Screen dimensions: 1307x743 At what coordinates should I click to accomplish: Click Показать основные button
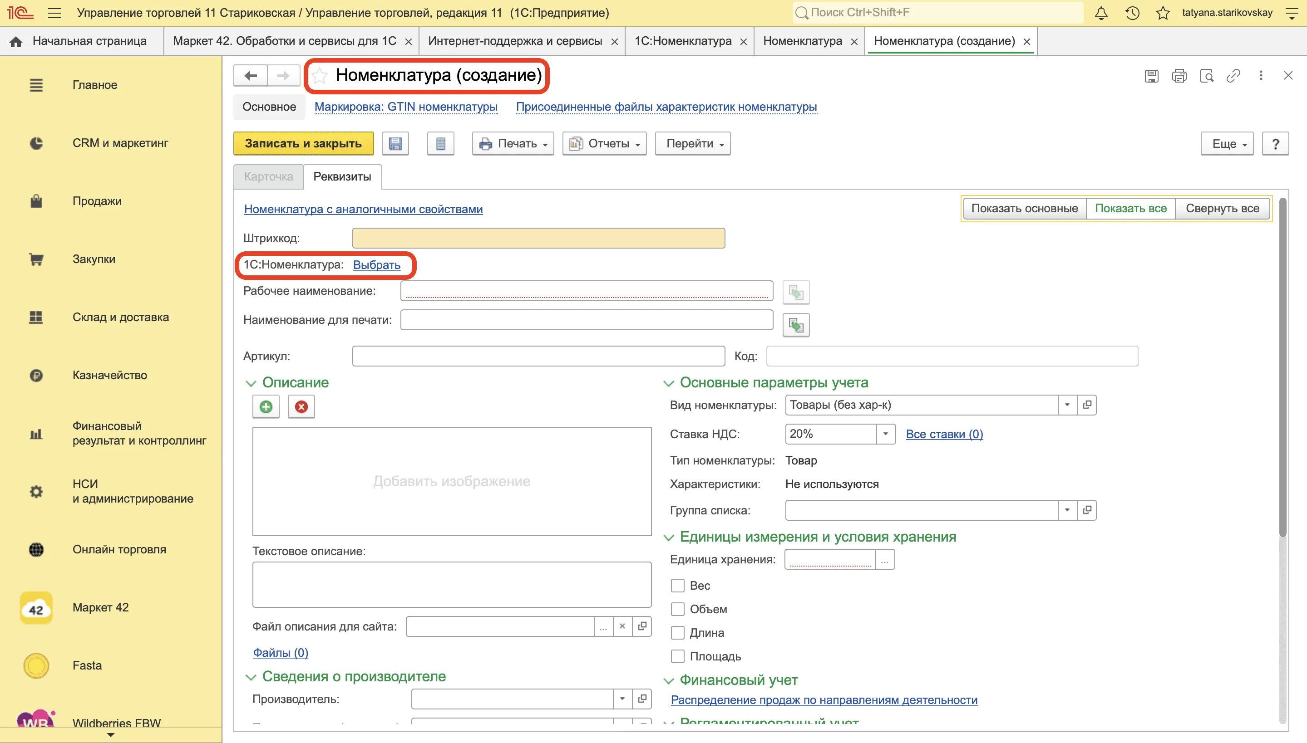coord(1025,208)
